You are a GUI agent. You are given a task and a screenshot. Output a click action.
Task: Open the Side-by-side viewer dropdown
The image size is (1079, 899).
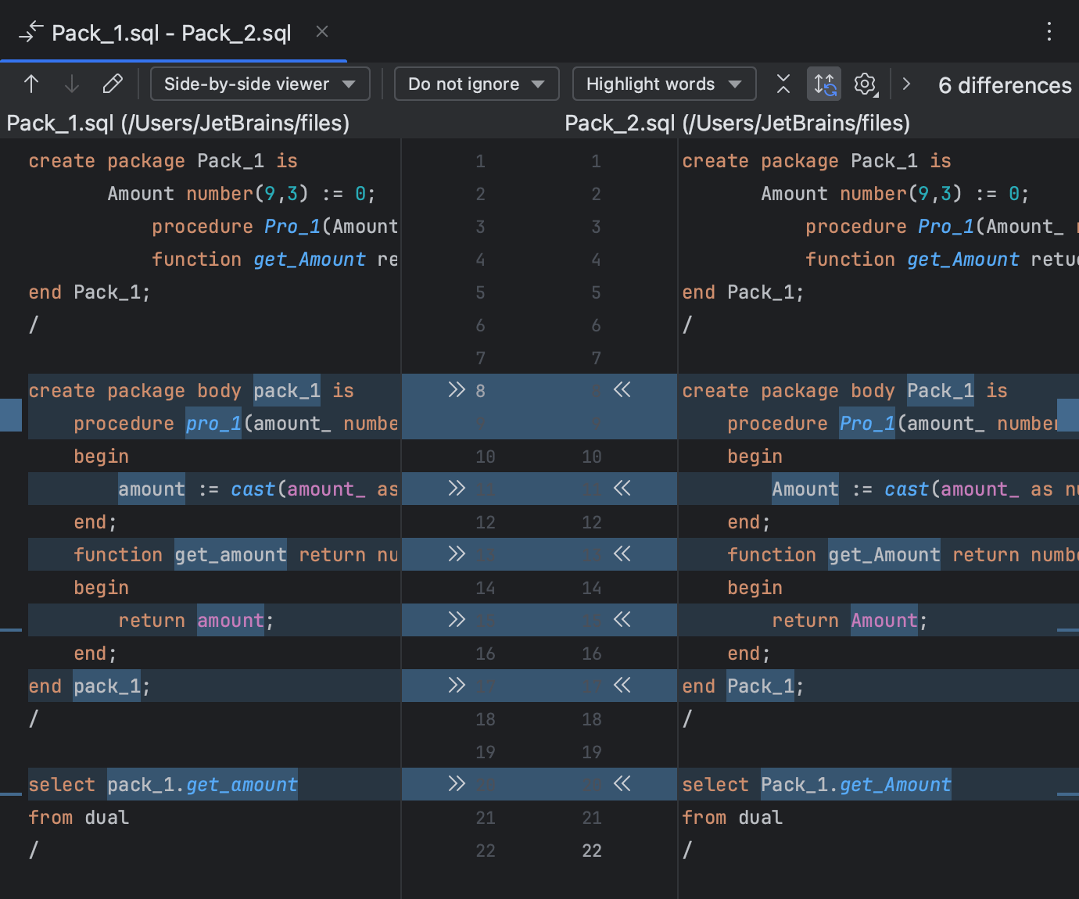tap(260, 84)
